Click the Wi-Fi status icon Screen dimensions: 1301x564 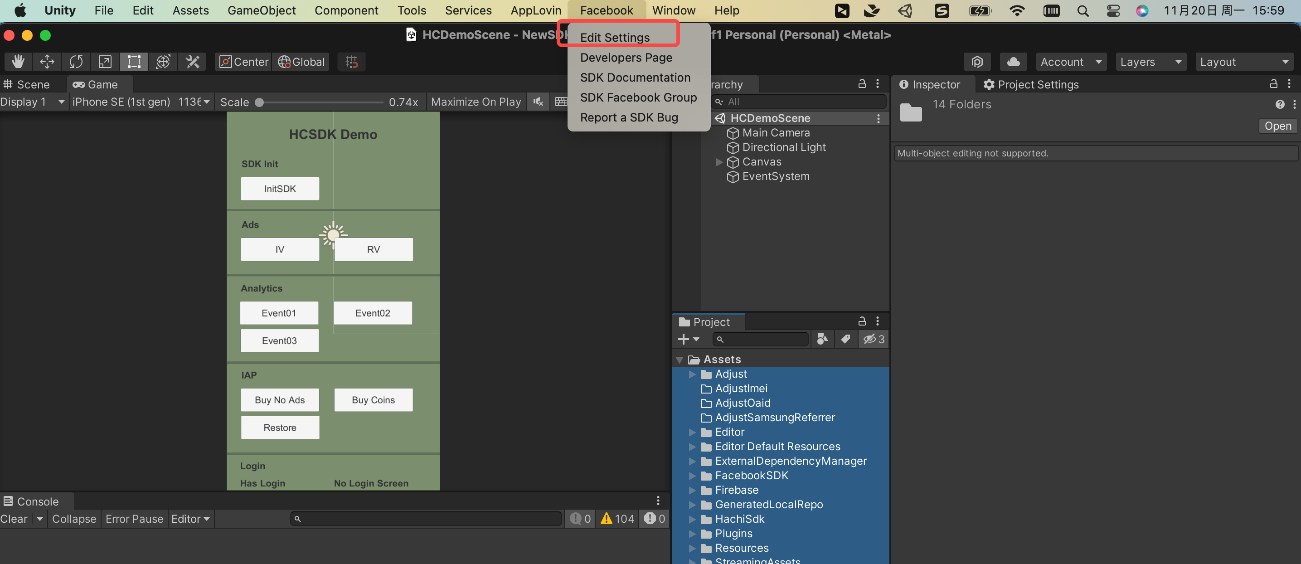point(1017,10)
